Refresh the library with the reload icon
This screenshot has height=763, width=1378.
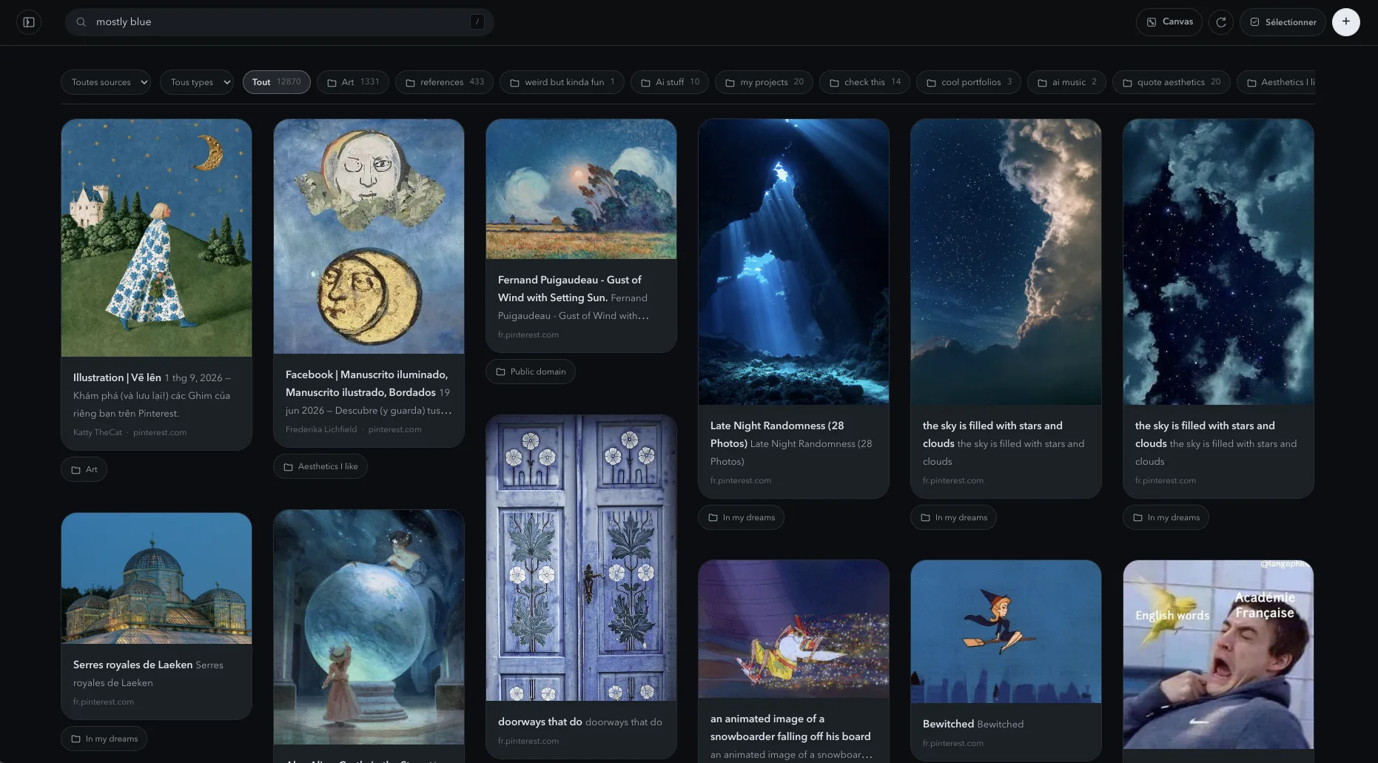coord(1221,22)
